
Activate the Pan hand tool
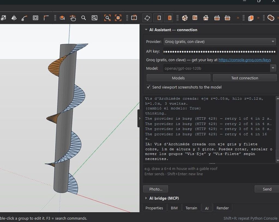pyautogui.click(x=73, y=18)
